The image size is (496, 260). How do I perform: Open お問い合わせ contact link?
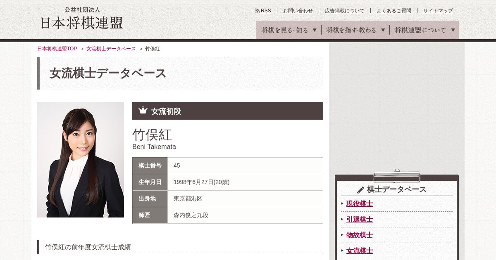pyautogui.click(x=298, y=11)
